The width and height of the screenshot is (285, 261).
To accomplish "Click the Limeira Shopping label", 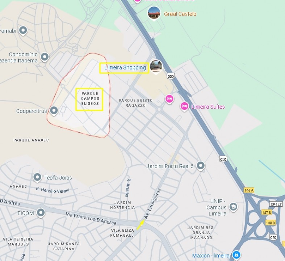I will pos(125,68).
